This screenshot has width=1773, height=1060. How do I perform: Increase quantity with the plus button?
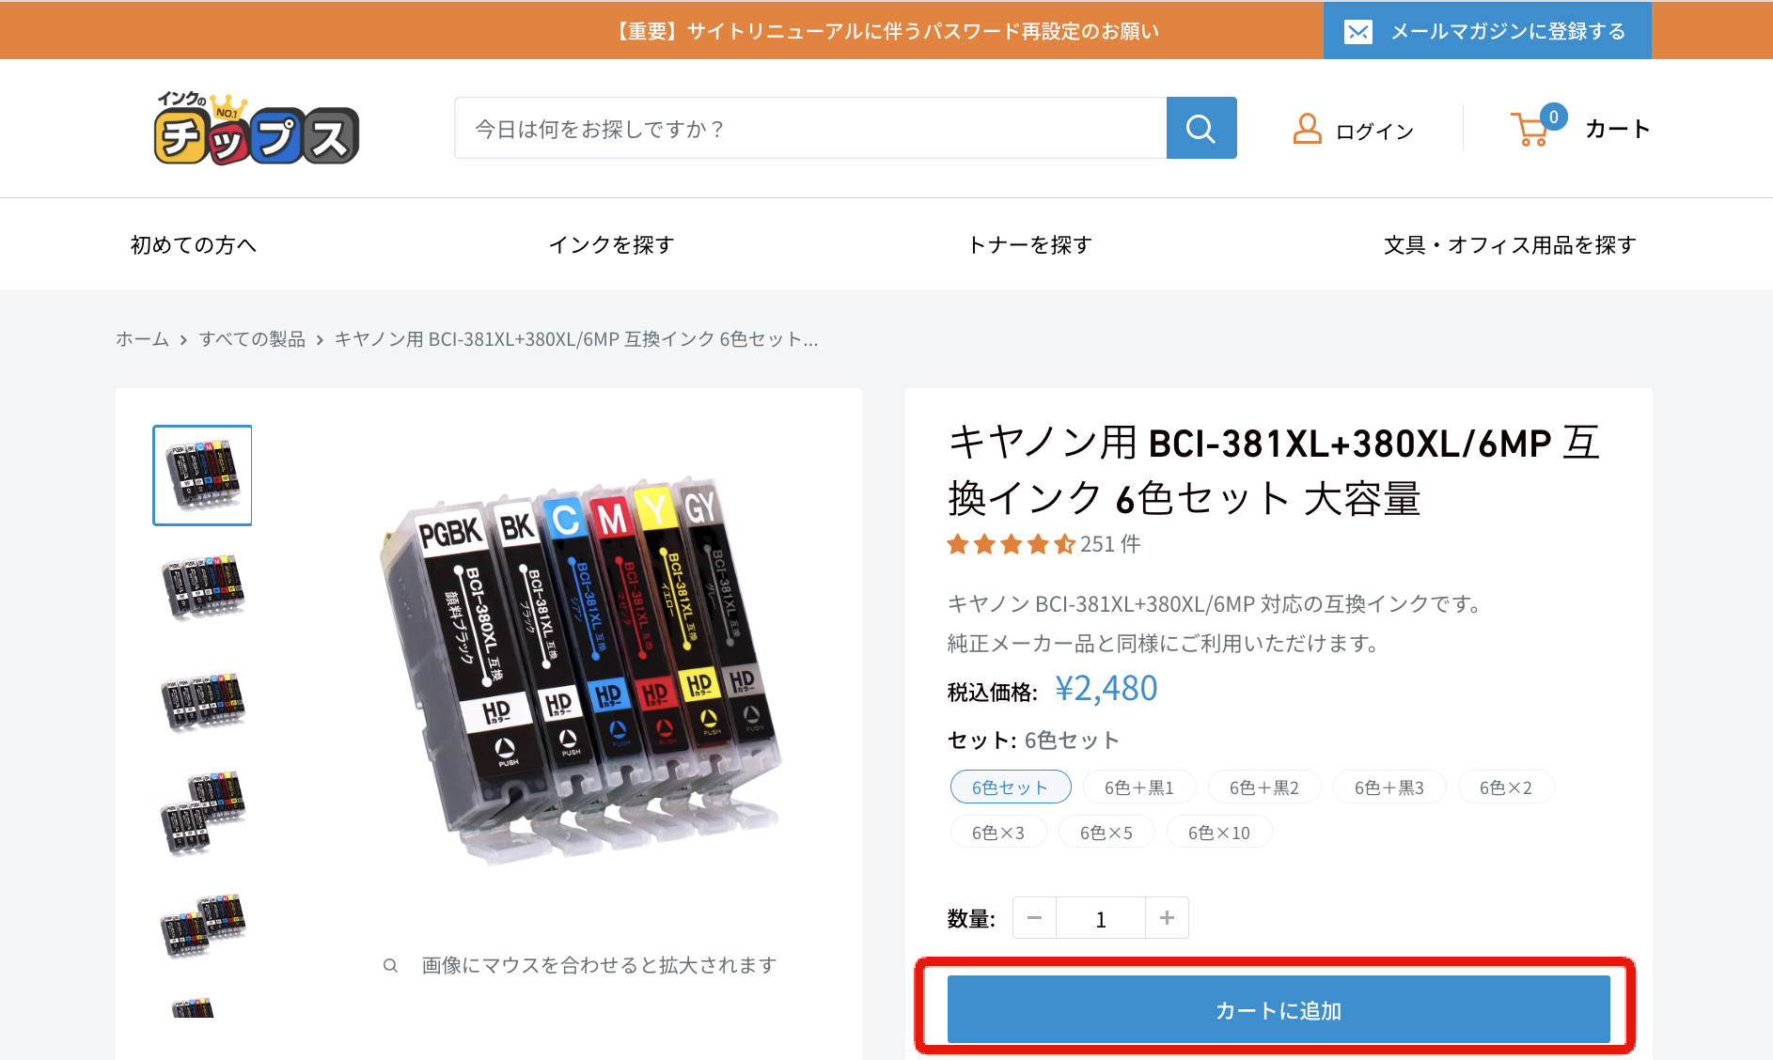1167,918
